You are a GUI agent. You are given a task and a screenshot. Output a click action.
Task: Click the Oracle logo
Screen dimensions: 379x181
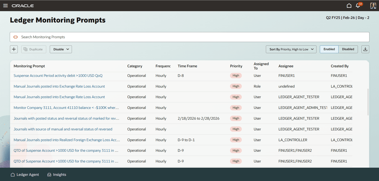(x=23, y=5)
